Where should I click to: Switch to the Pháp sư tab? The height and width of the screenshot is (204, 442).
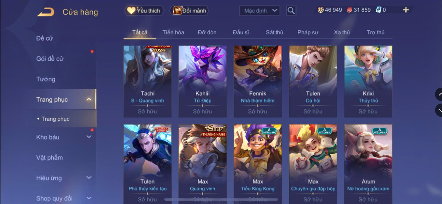(308, 32)
